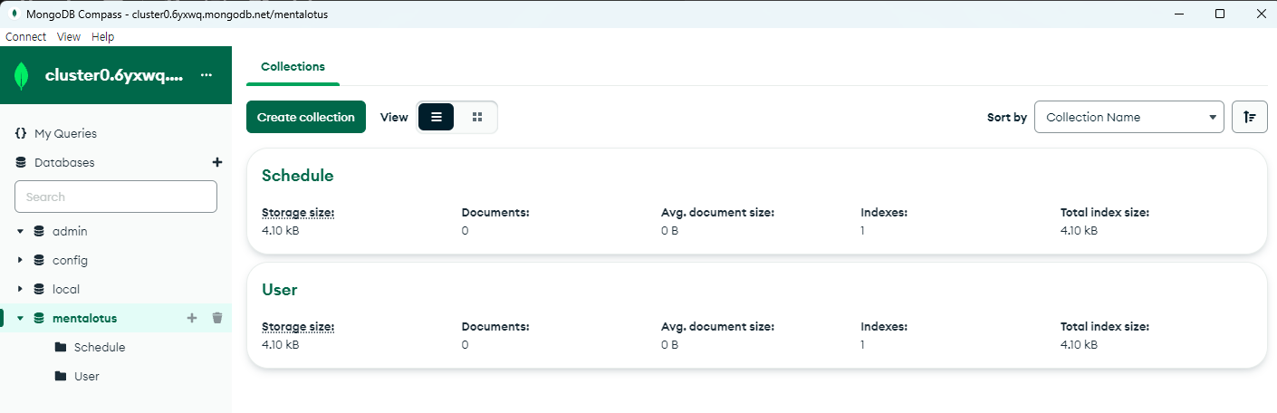The height and width of the screenshot is (413, 1277).
Task: Click Storage size label on Schedule card
Action: pos(298,213)
